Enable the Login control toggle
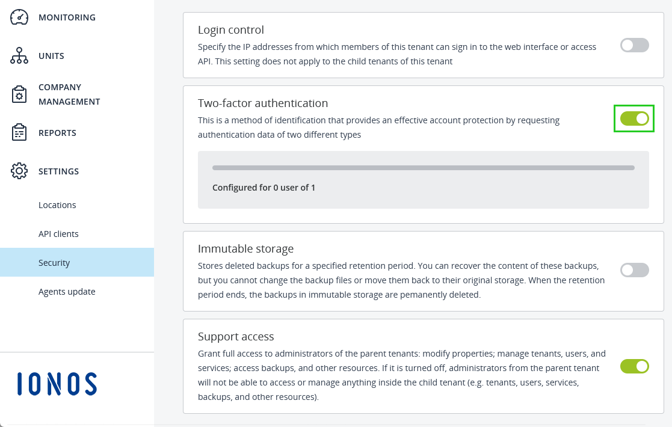Screen dimensions: 672x427 click(x=634, y=45)
